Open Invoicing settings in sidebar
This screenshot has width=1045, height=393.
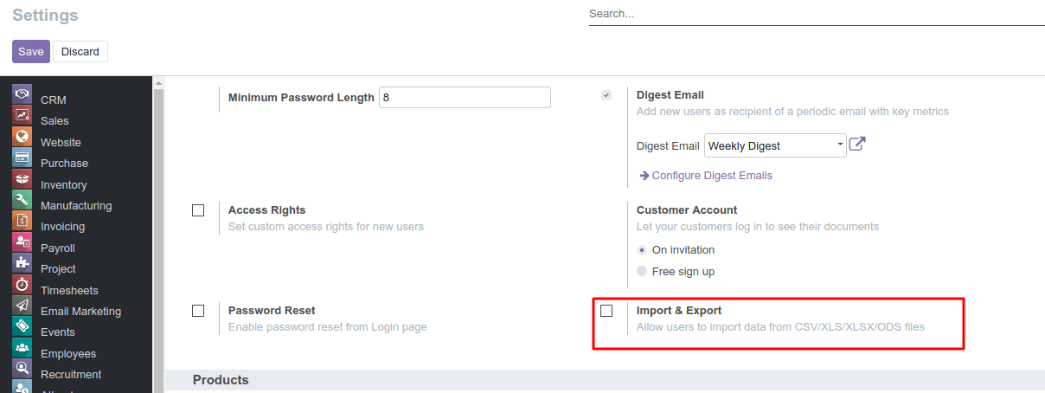click(x=62, y=227)
